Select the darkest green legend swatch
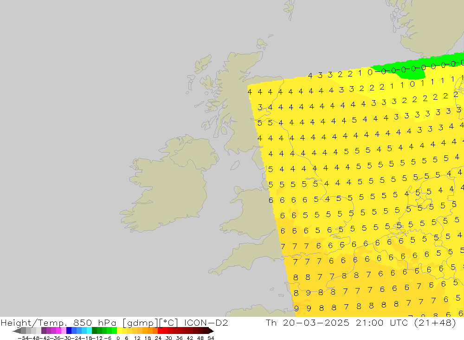 tap(94, 331)
